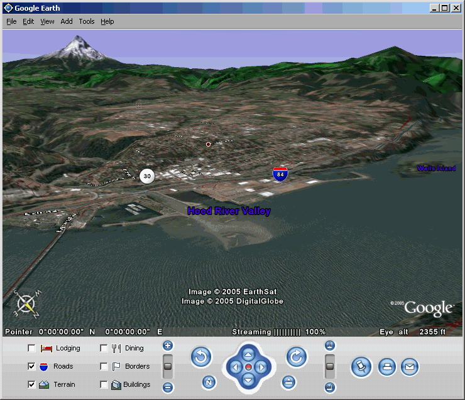465x400 pixels.
Task: Click the red center stop button
Action: 248,367
